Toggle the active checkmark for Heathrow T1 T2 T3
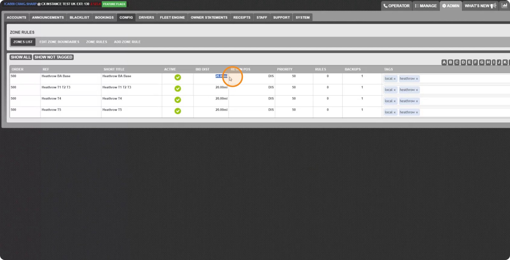The image size is (510, 260). pyautogui.click(x=178, y=88)
